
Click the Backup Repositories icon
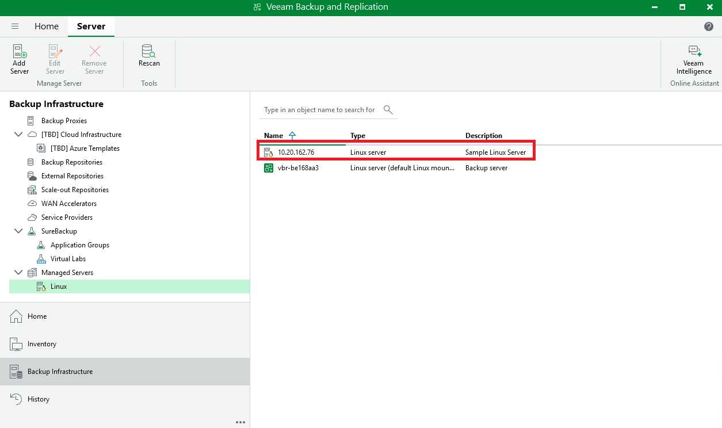(x=32, y=162)
